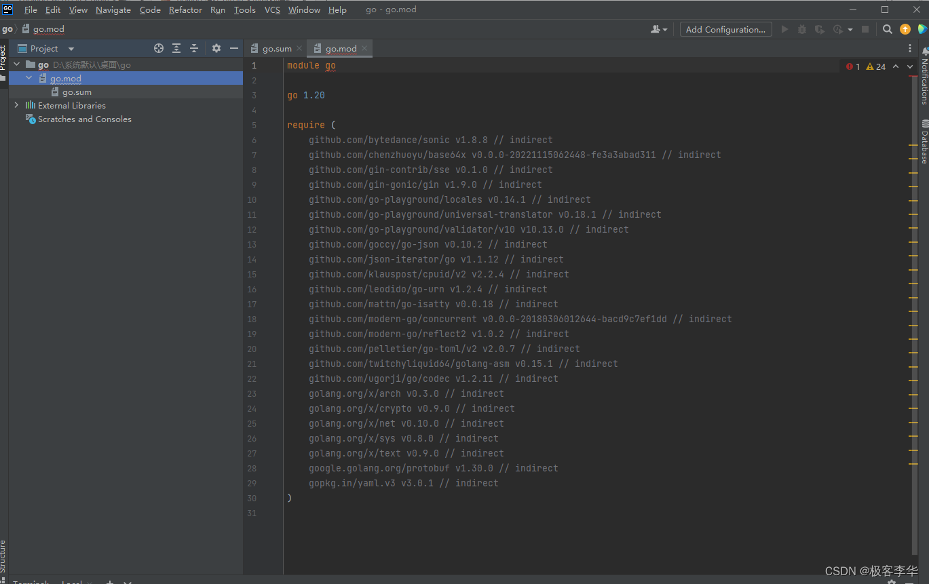Open the Code With Me user dropdown

tap(659, 29)
